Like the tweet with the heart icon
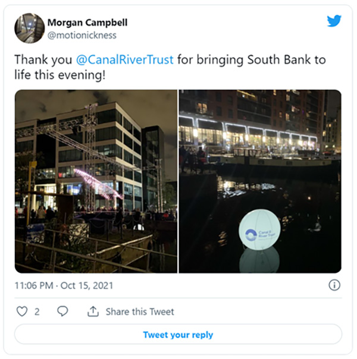The width and height of the screenshot is (357, 359). (x=22, y=311)
